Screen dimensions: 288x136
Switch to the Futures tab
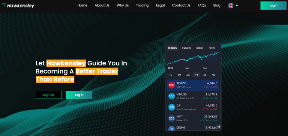(x=186, y=48)
